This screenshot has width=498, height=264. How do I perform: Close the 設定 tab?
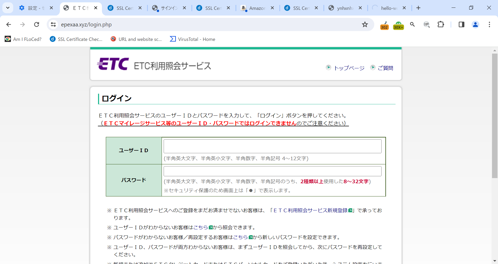pos(51,8)
